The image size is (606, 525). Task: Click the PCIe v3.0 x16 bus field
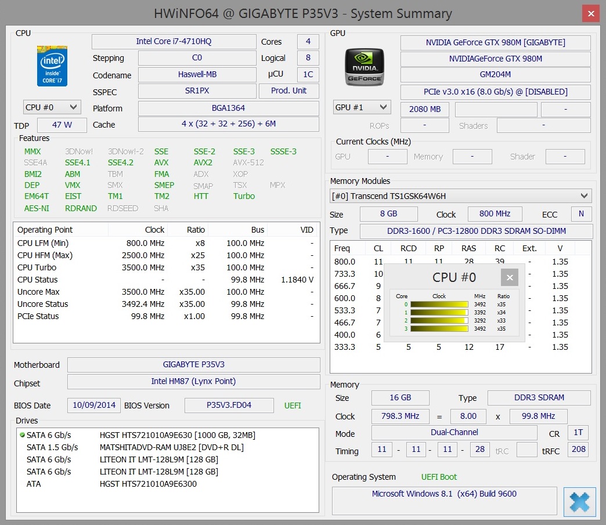pos(496,92)
